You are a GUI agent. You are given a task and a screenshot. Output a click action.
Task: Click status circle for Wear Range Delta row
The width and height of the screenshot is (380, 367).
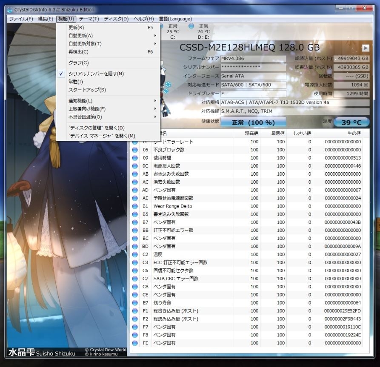(x=135, y=206)
